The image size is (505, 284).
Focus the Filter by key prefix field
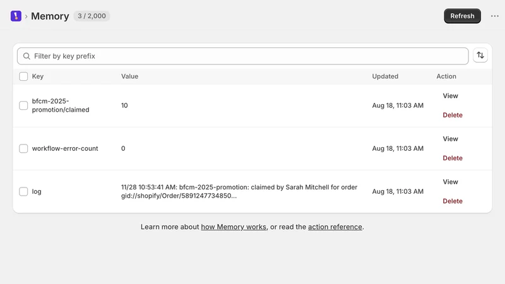point(243,56)
